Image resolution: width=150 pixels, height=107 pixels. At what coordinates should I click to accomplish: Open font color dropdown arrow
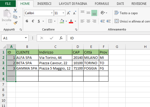coord(75,21)
